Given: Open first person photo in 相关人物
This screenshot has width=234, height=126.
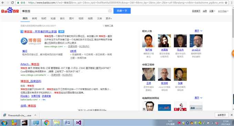Looking at the screenshot, I should [x=149, y=41].
